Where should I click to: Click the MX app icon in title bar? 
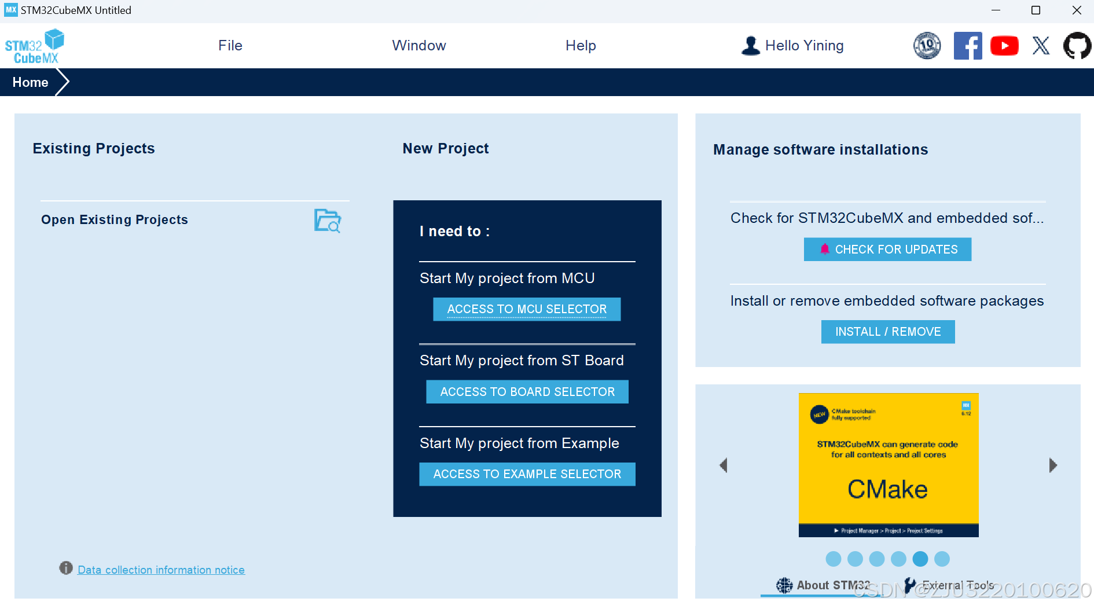point(11,10)
